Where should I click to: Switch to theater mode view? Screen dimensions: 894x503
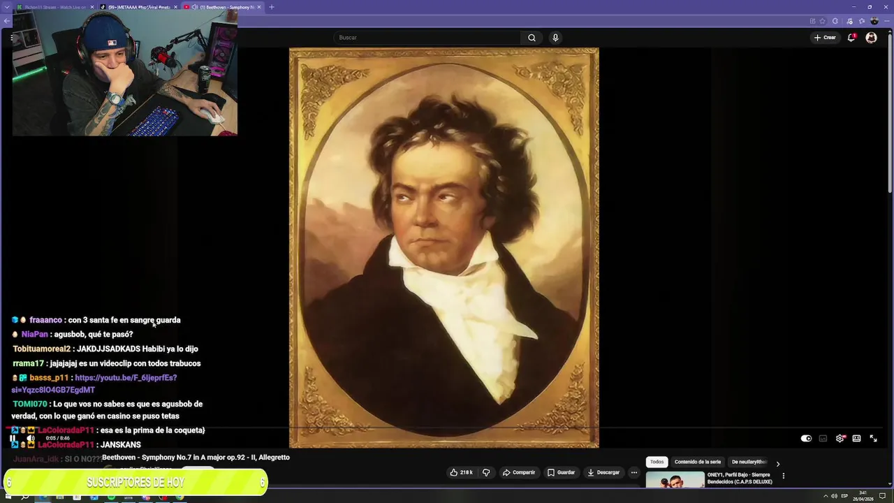click(856, 439)
